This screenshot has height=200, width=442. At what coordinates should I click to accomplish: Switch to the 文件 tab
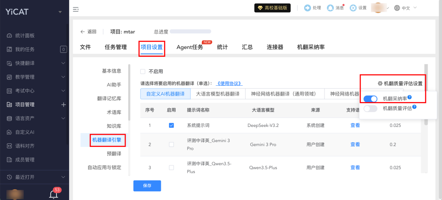click(86, 47)
